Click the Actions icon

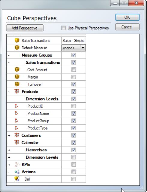(x=17, y=172)
